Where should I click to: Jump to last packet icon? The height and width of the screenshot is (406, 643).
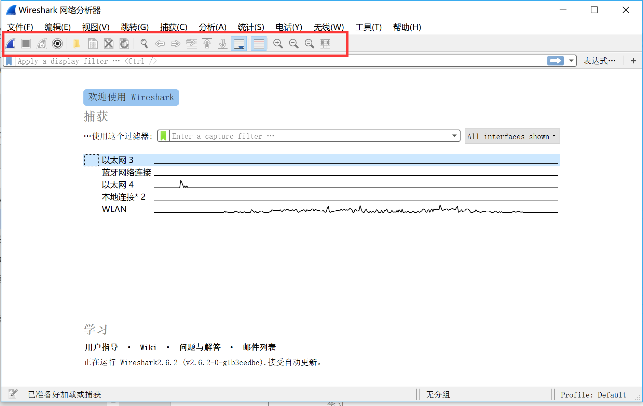tap(223, 44)
